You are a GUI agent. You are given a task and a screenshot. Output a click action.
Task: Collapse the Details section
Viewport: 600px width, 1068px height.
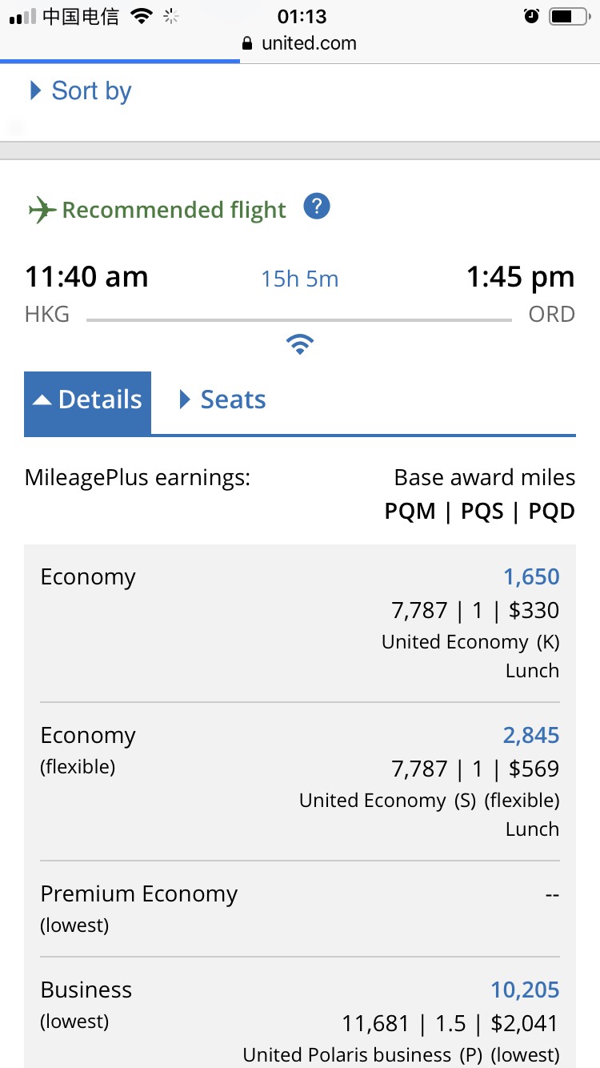(x=87, y=399)
